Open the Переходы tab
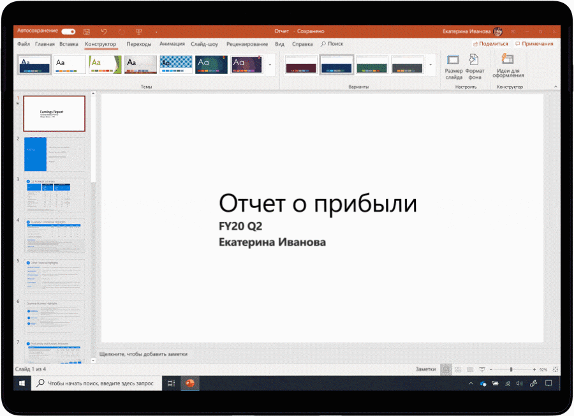 click(139, 44)
